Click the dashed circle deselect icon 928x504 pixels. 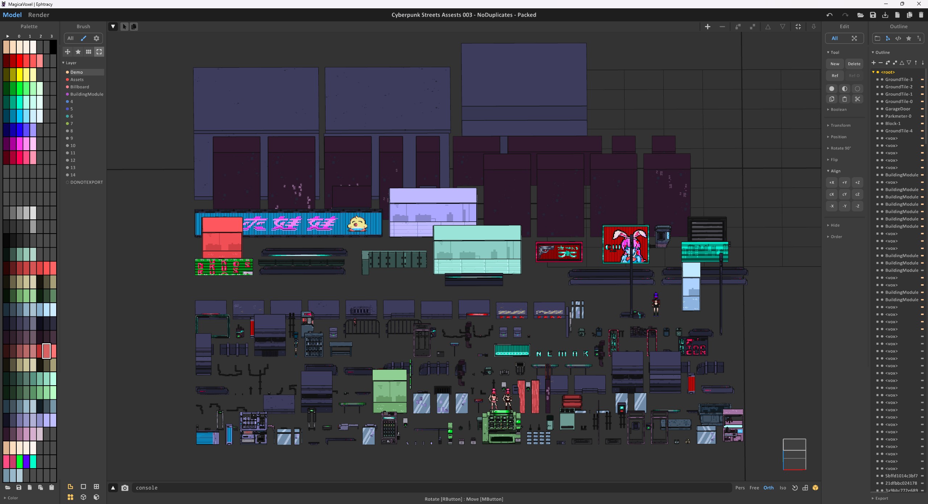[x=857, y=89]
